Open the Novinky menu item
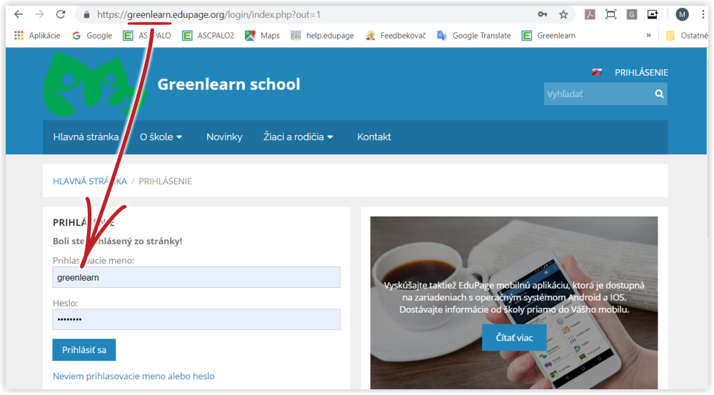Viewport: 714px width, 395px height. pyautogui.click(x=224, y=137)
